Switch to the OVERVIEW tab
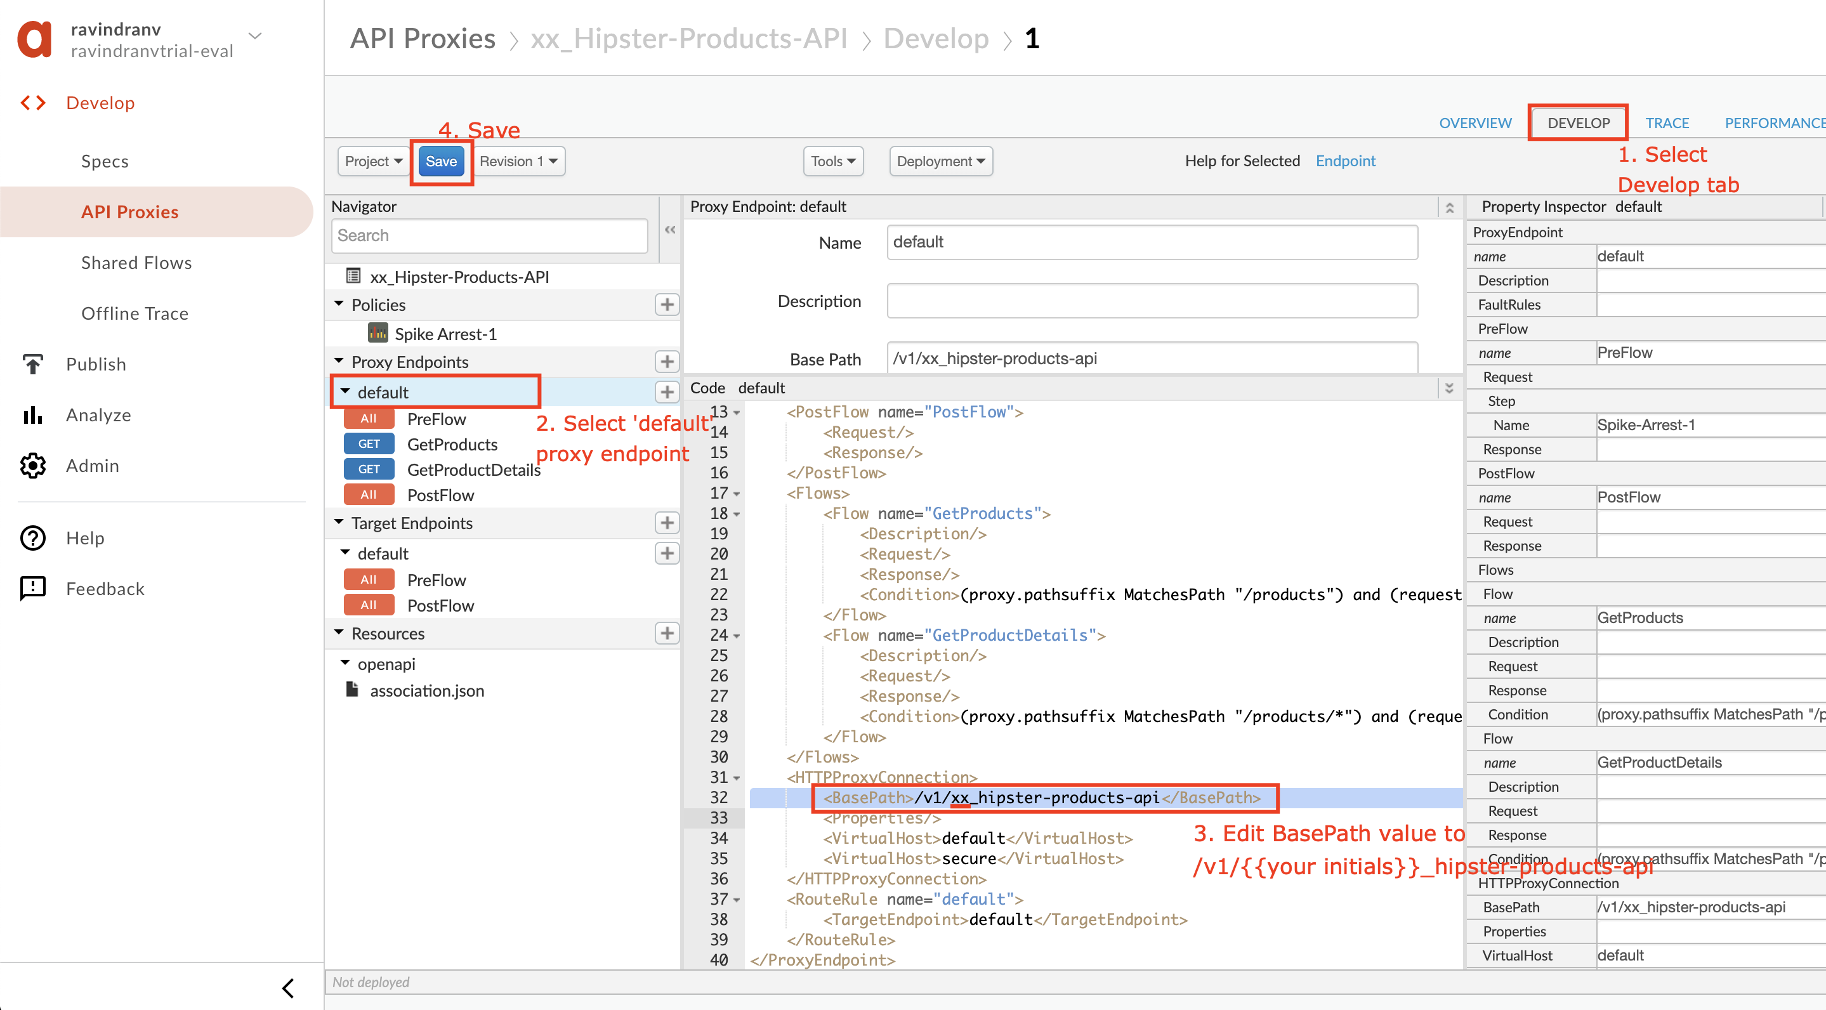The image size is (1826, 1010). [1475, 122]
